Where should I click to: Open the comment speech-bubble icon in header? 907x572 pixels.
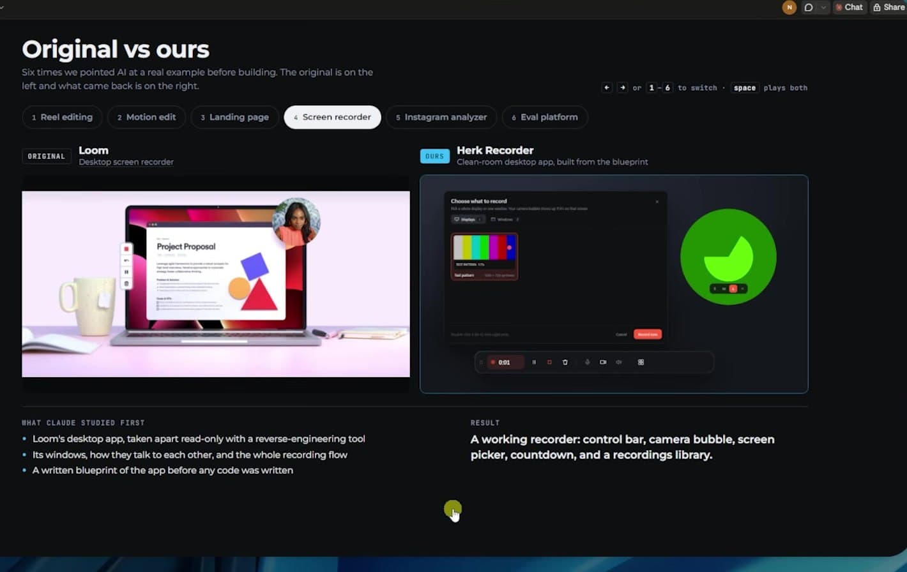pyautogui.click(x=809, y=8)
